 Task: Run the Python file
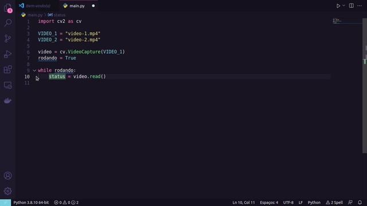(338, 6)
